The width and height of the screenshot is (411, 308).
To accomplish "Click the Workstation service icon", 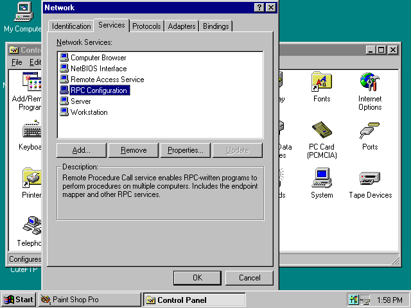I will [x=64, y=112].
